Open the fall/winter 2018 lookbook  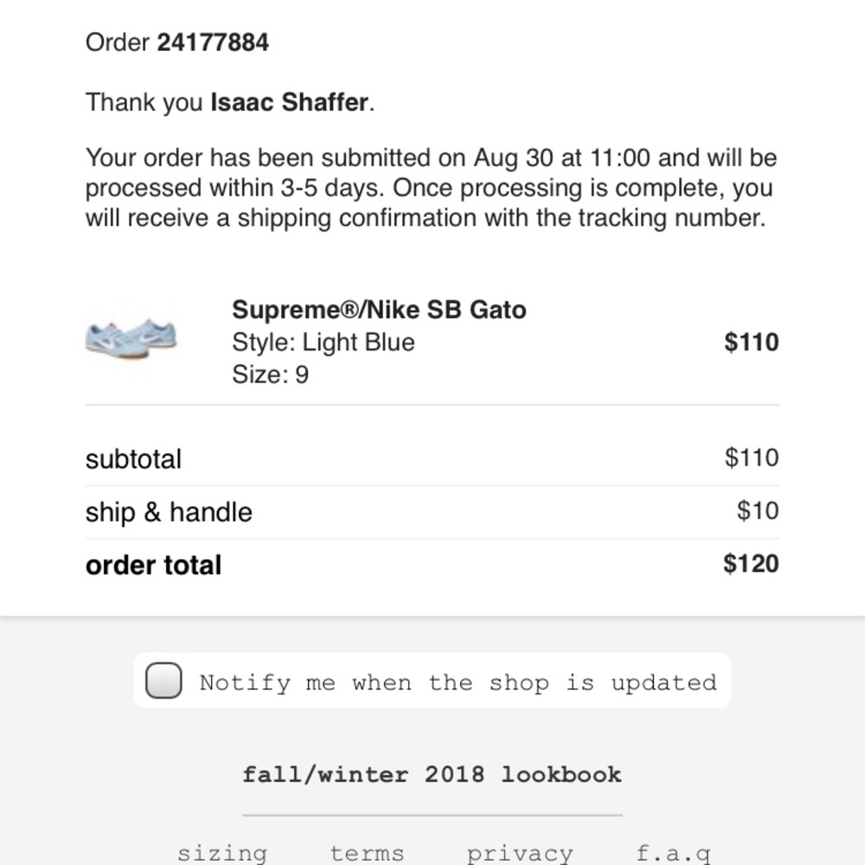point(431,774)
